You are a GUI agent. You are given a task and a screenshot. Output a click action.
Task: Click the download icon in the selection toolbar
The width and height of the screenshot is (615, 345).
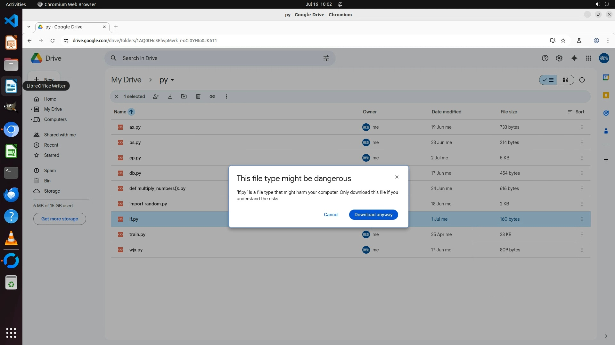point(170,96)
